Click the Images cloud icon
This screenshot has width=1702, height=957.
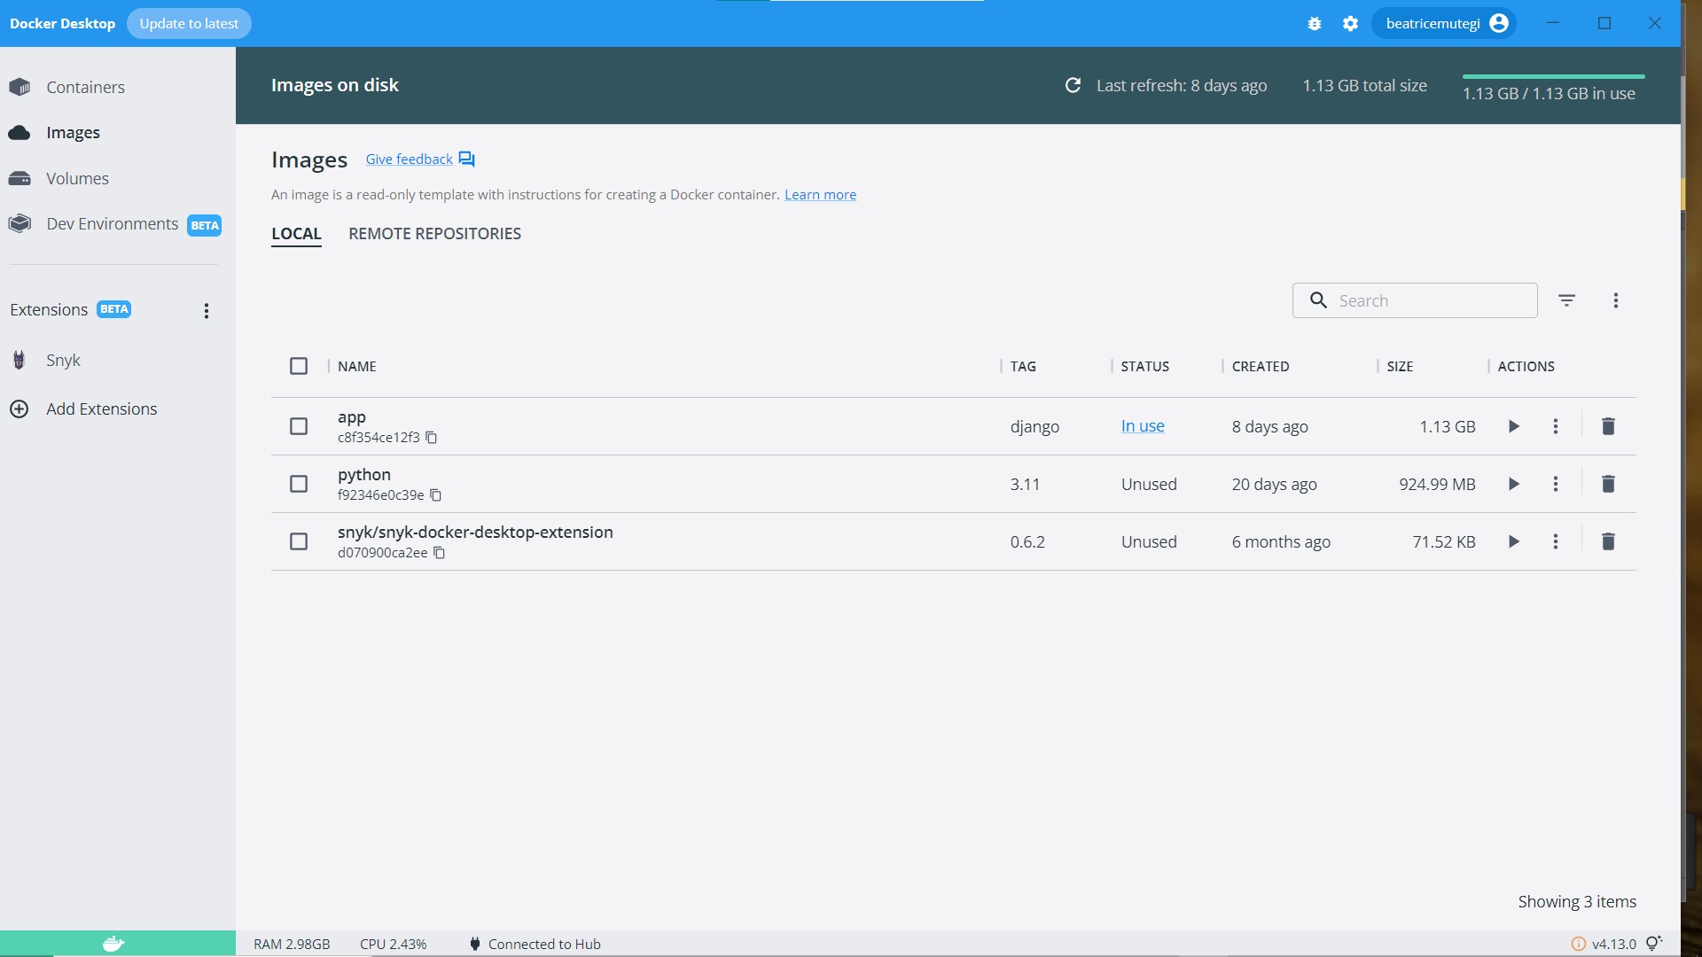(20, 133)
